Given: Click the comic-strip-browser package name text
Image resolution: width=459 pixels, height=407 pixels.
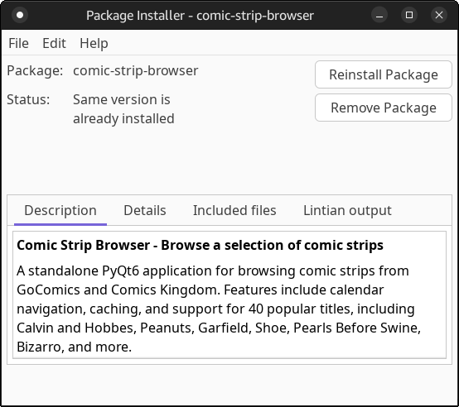Looking at the screenshot, I should [136, 70].
